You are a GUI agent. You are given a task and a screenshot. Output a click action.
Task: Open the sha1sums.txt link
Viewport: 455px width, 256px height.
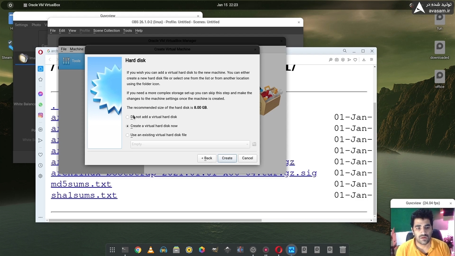tap(84, 195)
